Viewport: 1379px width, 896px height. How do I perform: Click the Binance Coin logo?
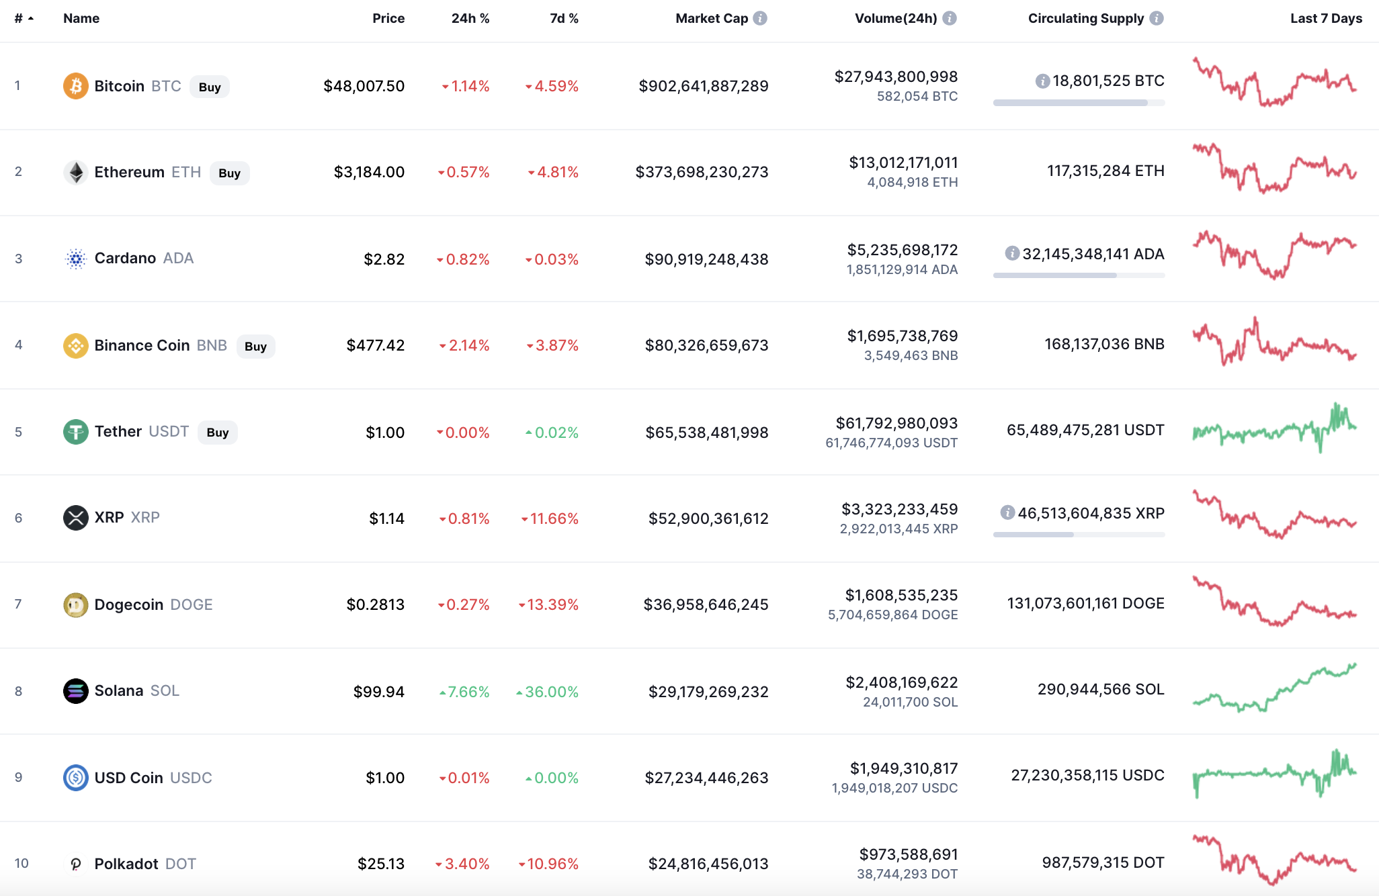76,346
